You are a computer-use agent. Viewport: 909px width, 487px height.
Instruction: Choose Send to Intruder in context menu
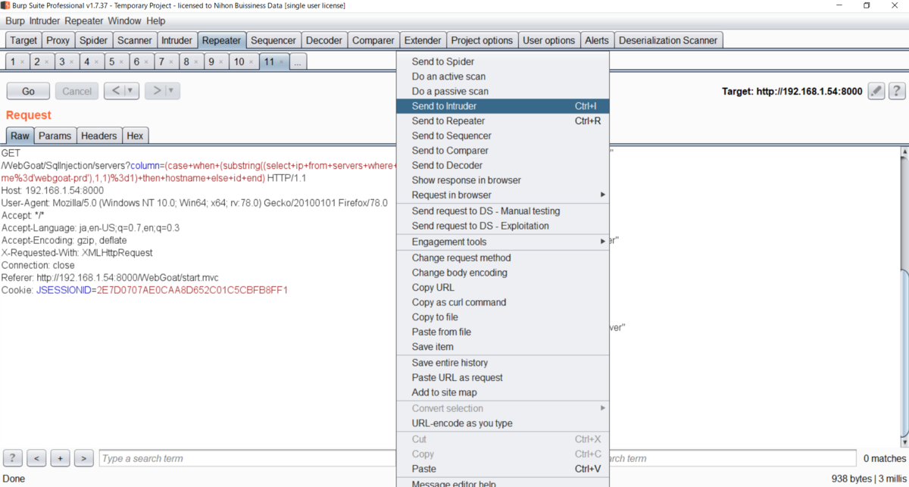pyautogui.click(x=502, y=106)
